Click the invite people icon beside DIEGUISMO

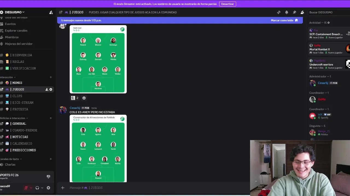pos(51,12)
